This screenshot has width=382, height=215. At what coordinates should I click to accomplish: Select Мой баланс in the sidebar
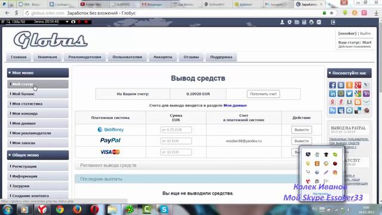[38, 94]
